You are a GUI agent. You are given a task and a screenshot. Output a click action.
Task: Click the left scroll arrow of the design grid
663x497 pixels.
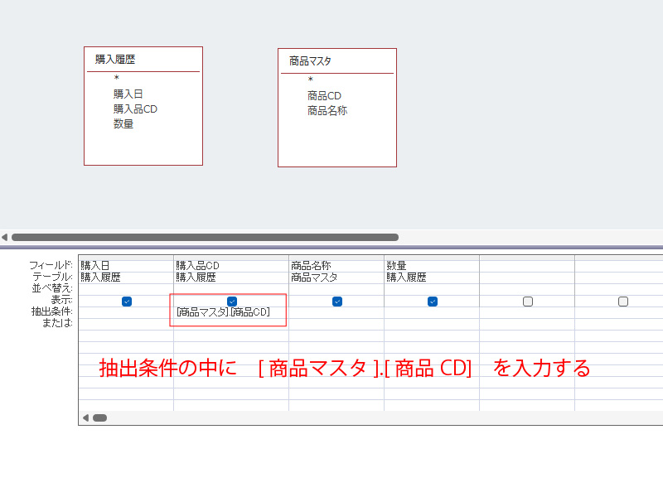tap(85, 417)
